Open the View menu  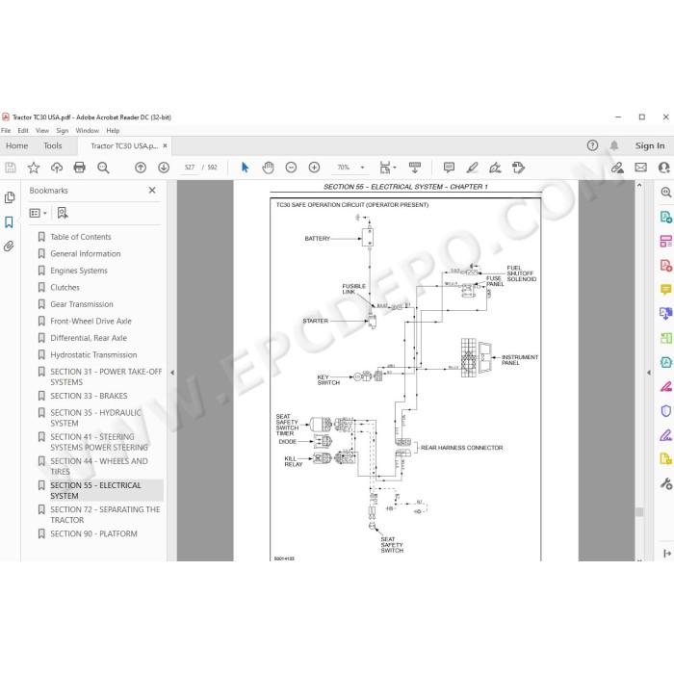click(42, 130)
